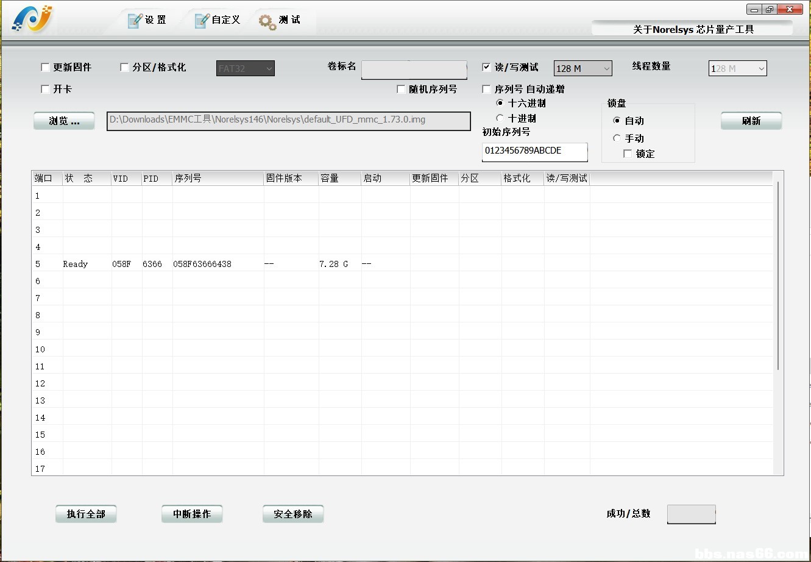Image resolution: width=811 pixels, height=562 pixels.
Task: Click the 中断操作 button
Action: click(x=192, y=514)
